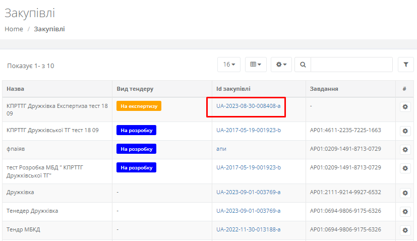Focus the search text field
This screenshot has height=241, width=417.
tap(351, 65)
